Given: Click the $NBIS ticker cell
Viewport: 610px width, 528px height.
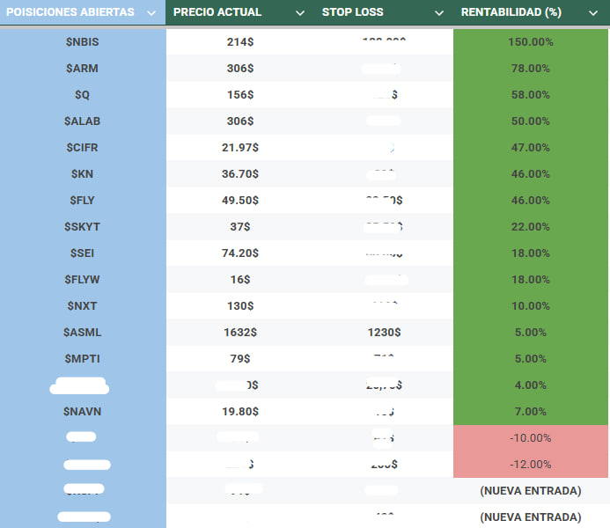Looking at the screenshot, I should (x=83, y=42).
